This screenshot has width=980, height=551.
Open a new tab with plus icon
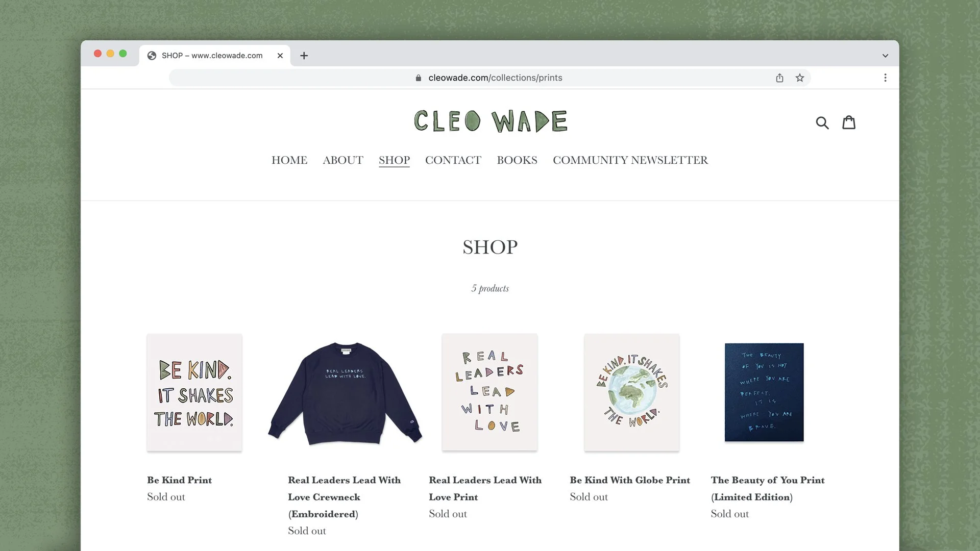[304, 56]
